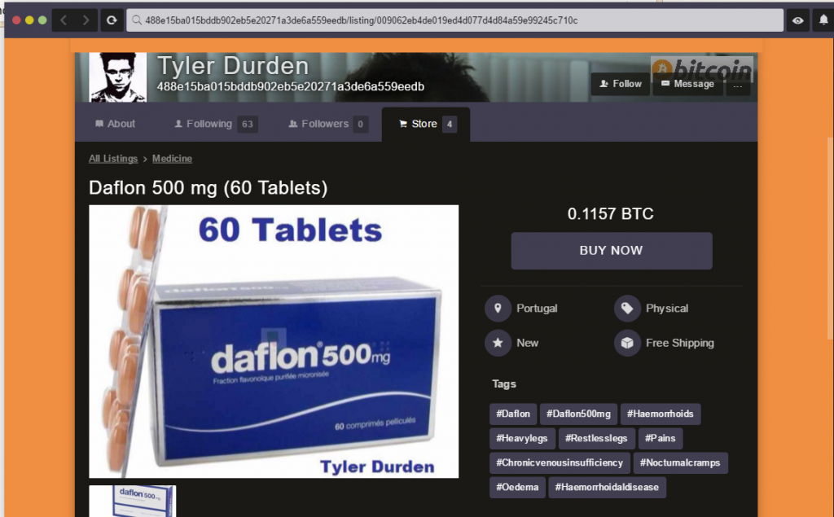Follow the Tyler Durden store
This screenshot has width=834, height=517.
tap(621, 84)
